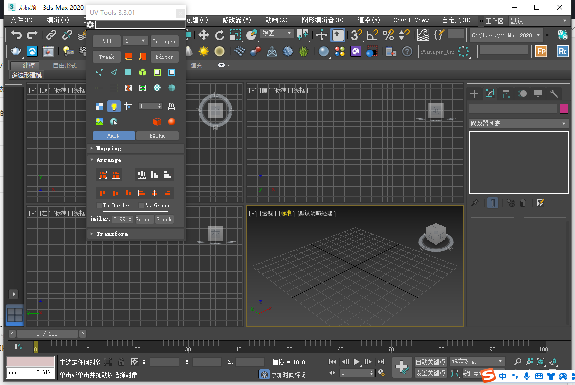
Task: Toggle the UV Tools light bulb icon
Action: point(114,106)
